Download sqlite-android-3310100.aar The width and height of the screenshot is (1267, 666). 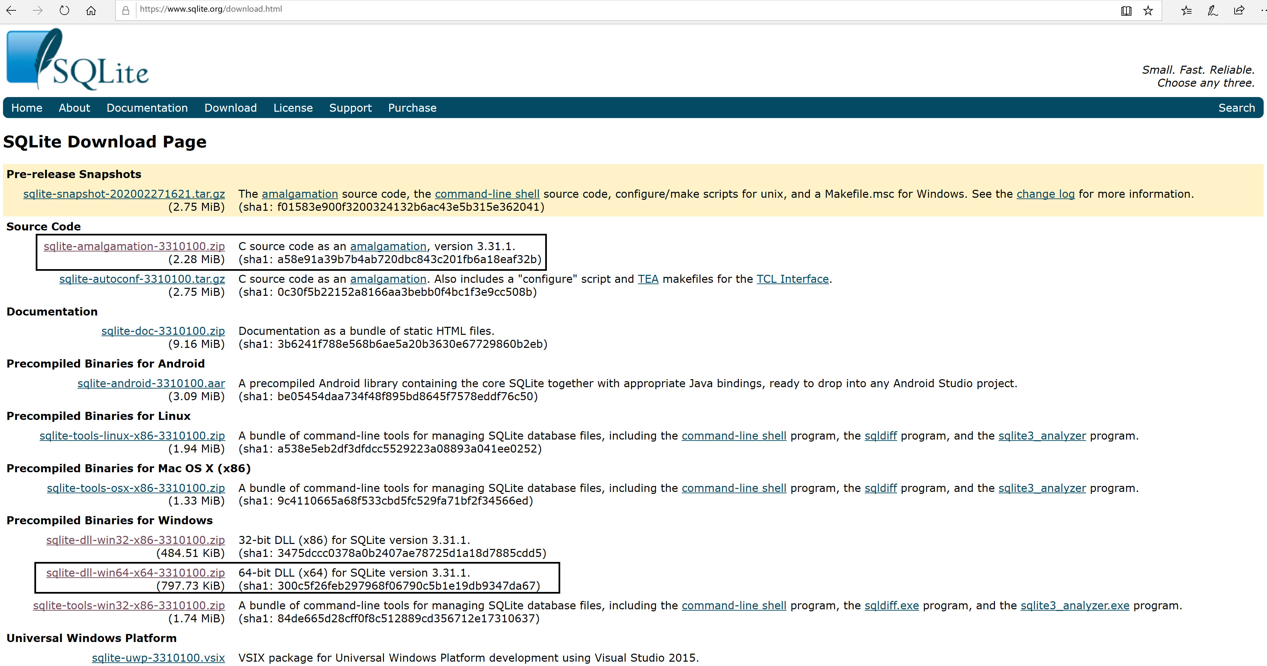[x=151, y=384]
